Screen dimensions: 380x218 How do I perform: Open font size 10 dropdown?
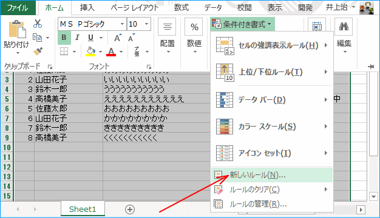coord(146,24)
